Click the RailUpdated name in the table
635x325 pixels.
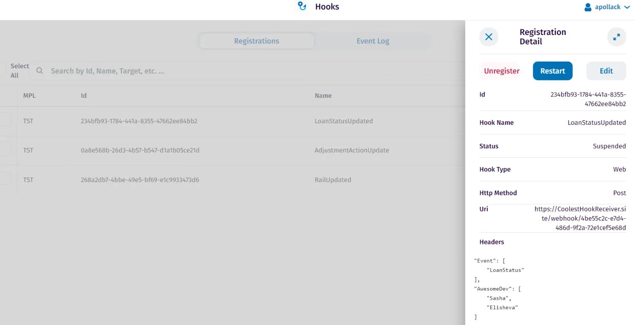coord(333,180)
